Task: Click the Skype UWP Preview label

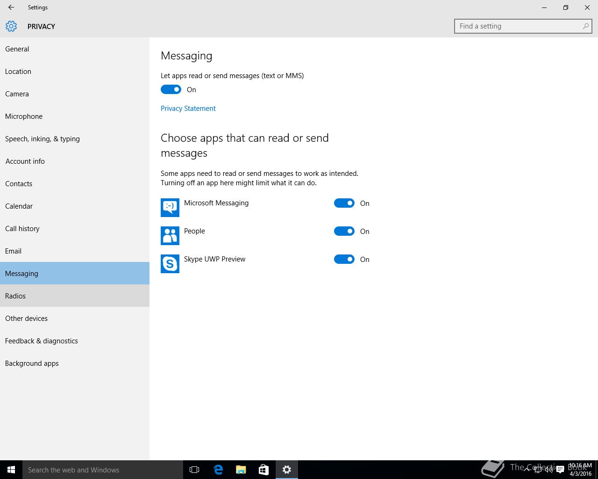Action: click(214, 259)
